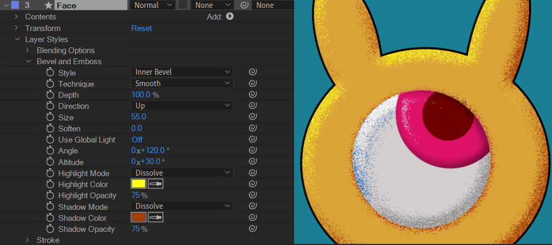Toggle the Technique property stopwatch

point(50,84)
